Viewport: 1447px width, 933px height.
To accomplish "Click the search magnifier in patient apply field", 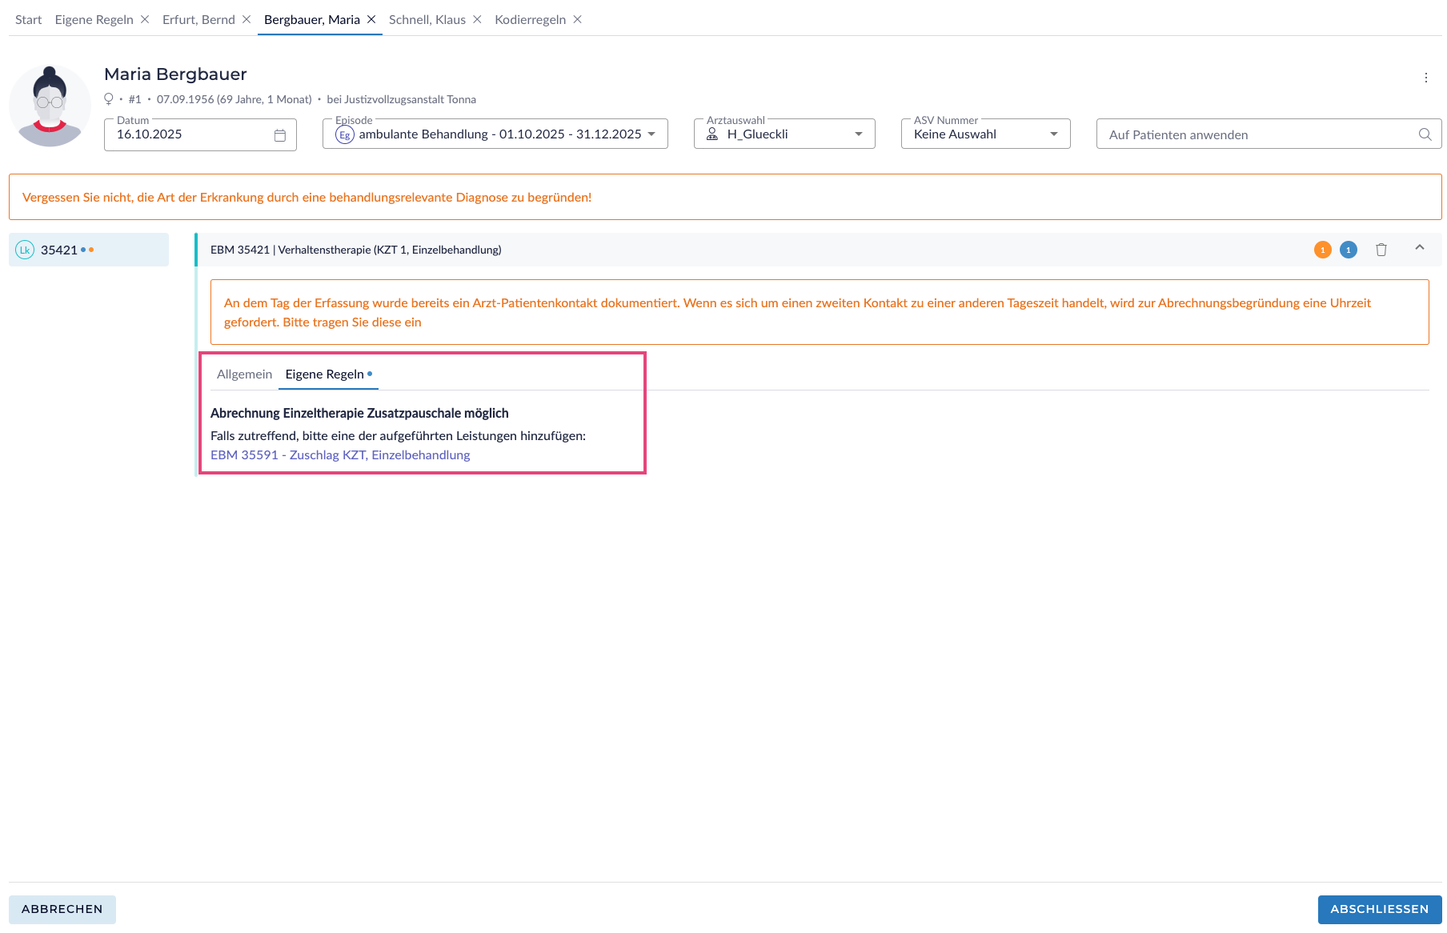I will (1425, 134).
